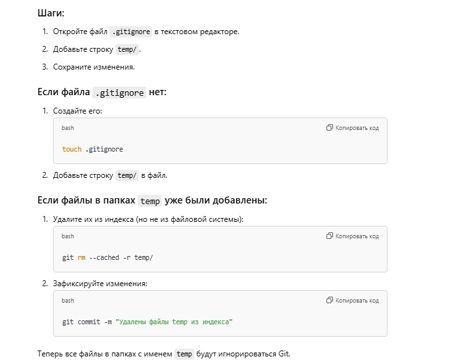
Task: Click the 'touch .gitignore' code line
Action: [92, 149]
